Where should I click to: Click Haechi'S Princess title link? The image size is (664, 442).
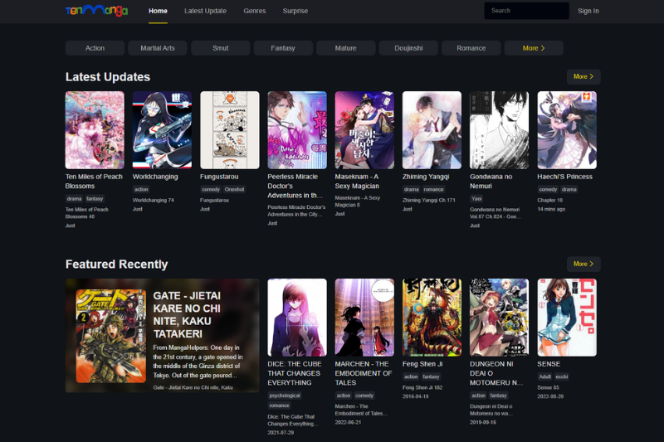[565, 177]
